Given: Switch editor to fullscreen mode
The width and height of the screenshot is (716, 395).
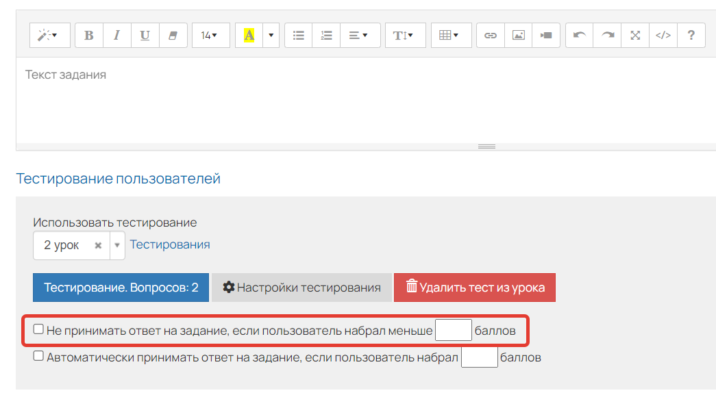Looking at the screenshot, I should tap(635, 35).
